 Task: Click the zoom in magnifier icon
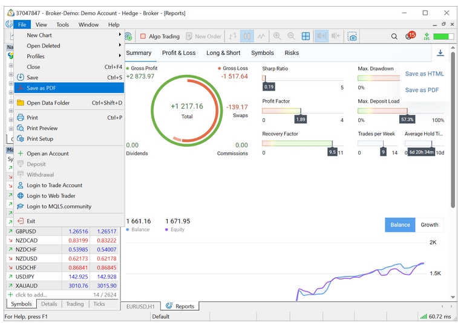277,37
